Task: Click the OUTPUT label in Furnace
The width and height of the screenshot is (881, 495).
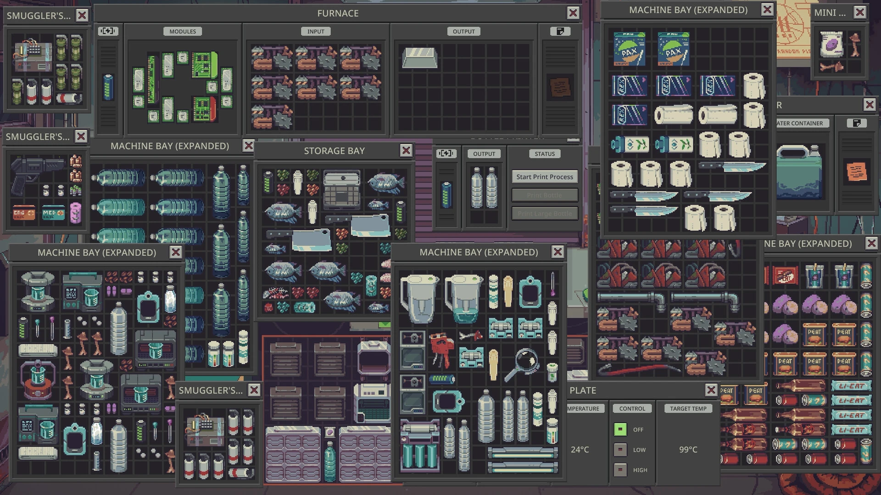Action: tap(464, 31)
